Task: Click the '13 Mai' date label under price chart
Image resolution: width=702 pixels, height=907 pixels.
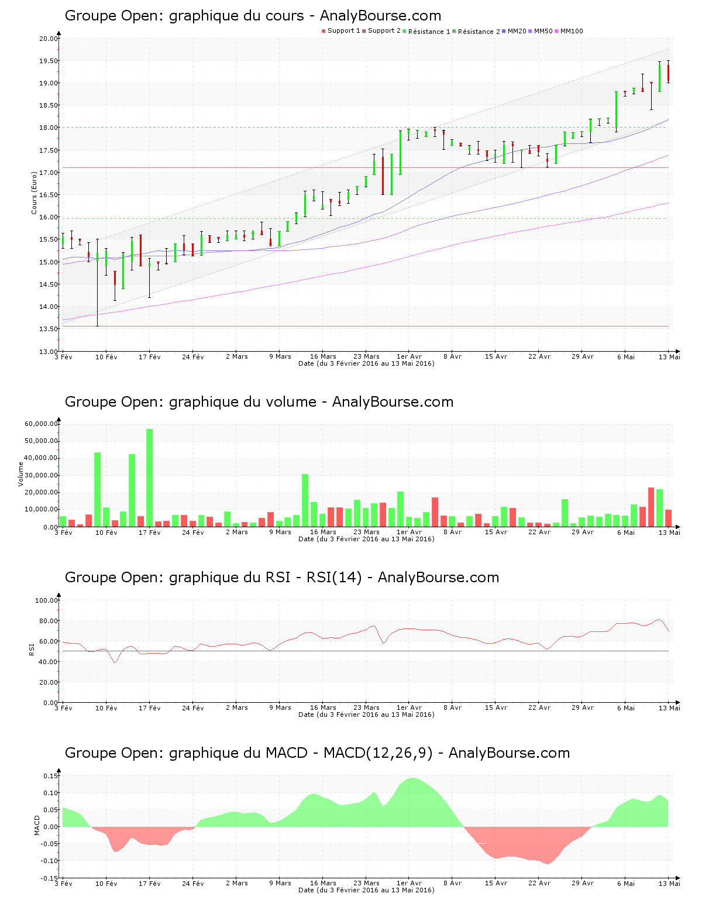Action: click(x=669, y=356)
